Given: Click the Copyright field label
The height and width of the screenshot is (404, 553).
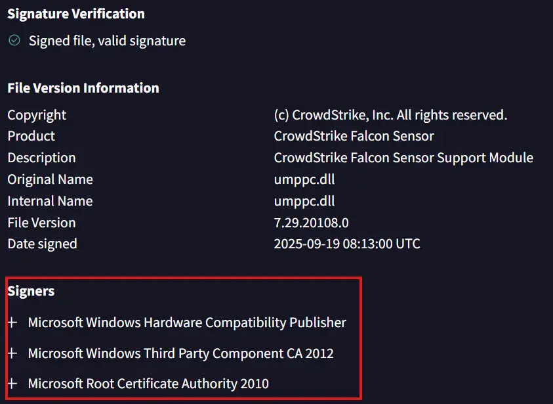Looking at the screenshot, I should pos(37,115).
